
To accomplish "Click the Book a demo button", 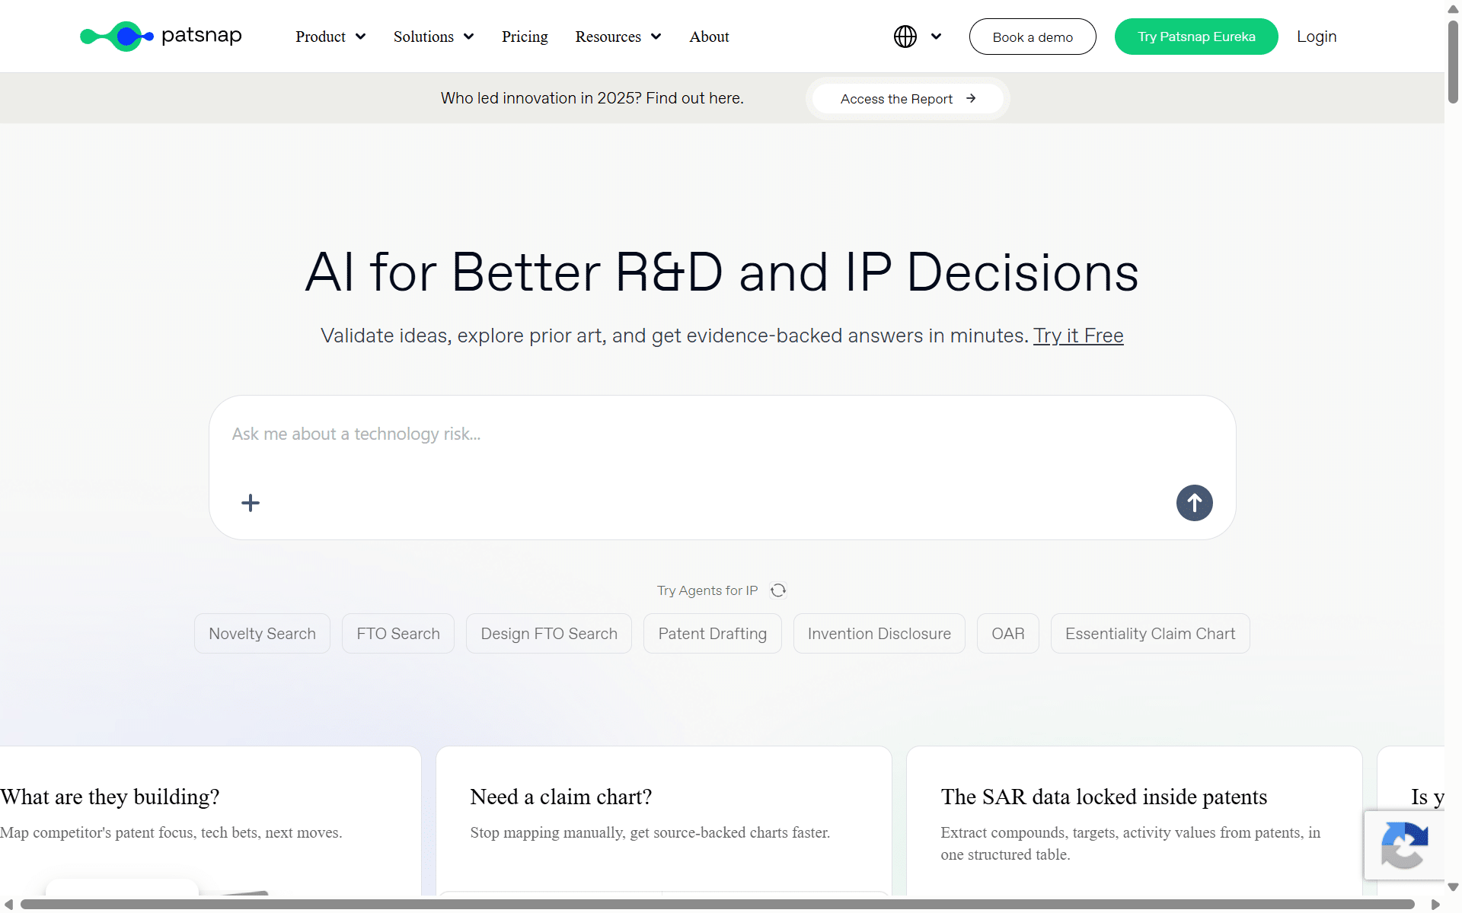I will [x=1033, y=37].
